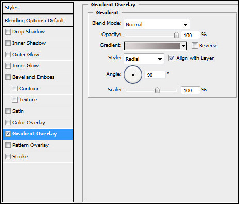Select the highlighted Gradient Overlay label
This screenshot has height=204, width=239.
(35, 134)
